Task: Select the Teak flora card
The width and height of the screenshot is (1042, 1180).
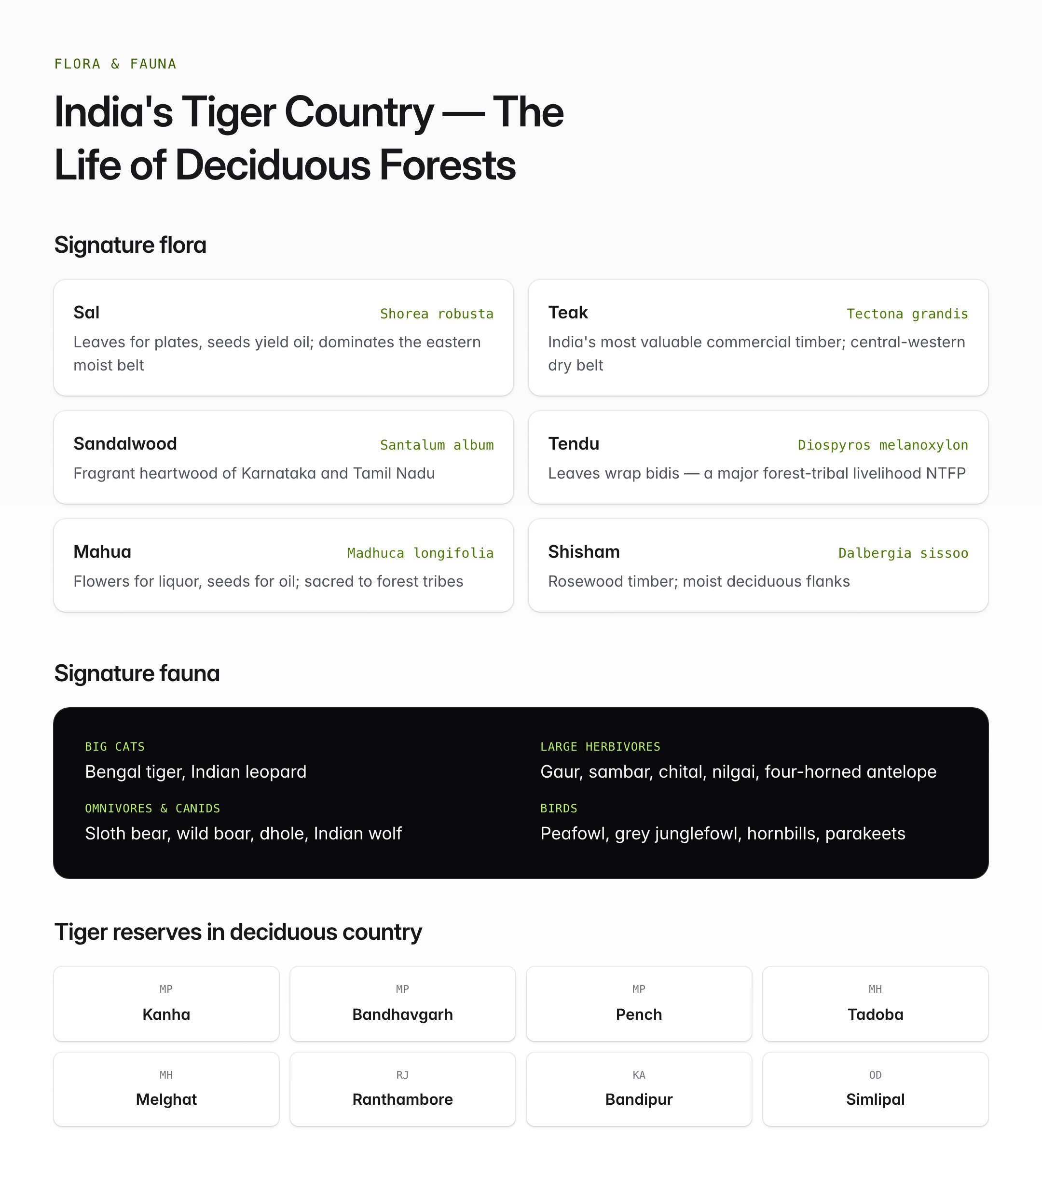Action: (758, 338)
